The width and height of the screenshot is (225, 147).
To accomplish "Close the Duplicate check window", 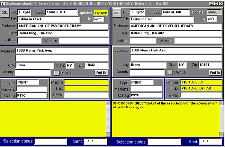I will (x=221, y=3).
